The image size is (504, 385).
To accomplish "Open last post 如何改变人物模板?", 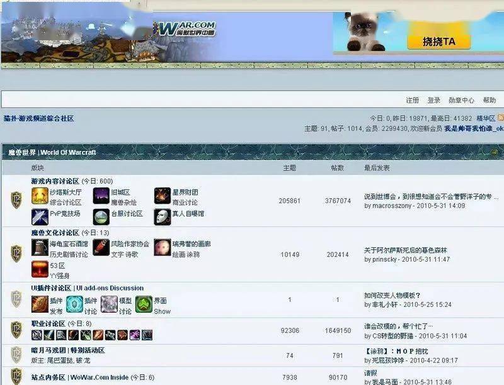I will click(392, 296).
